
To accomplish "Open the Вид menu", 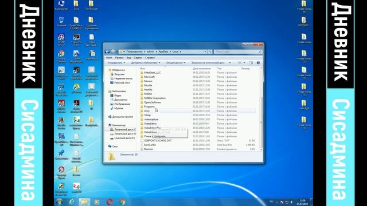I will 128,57.
